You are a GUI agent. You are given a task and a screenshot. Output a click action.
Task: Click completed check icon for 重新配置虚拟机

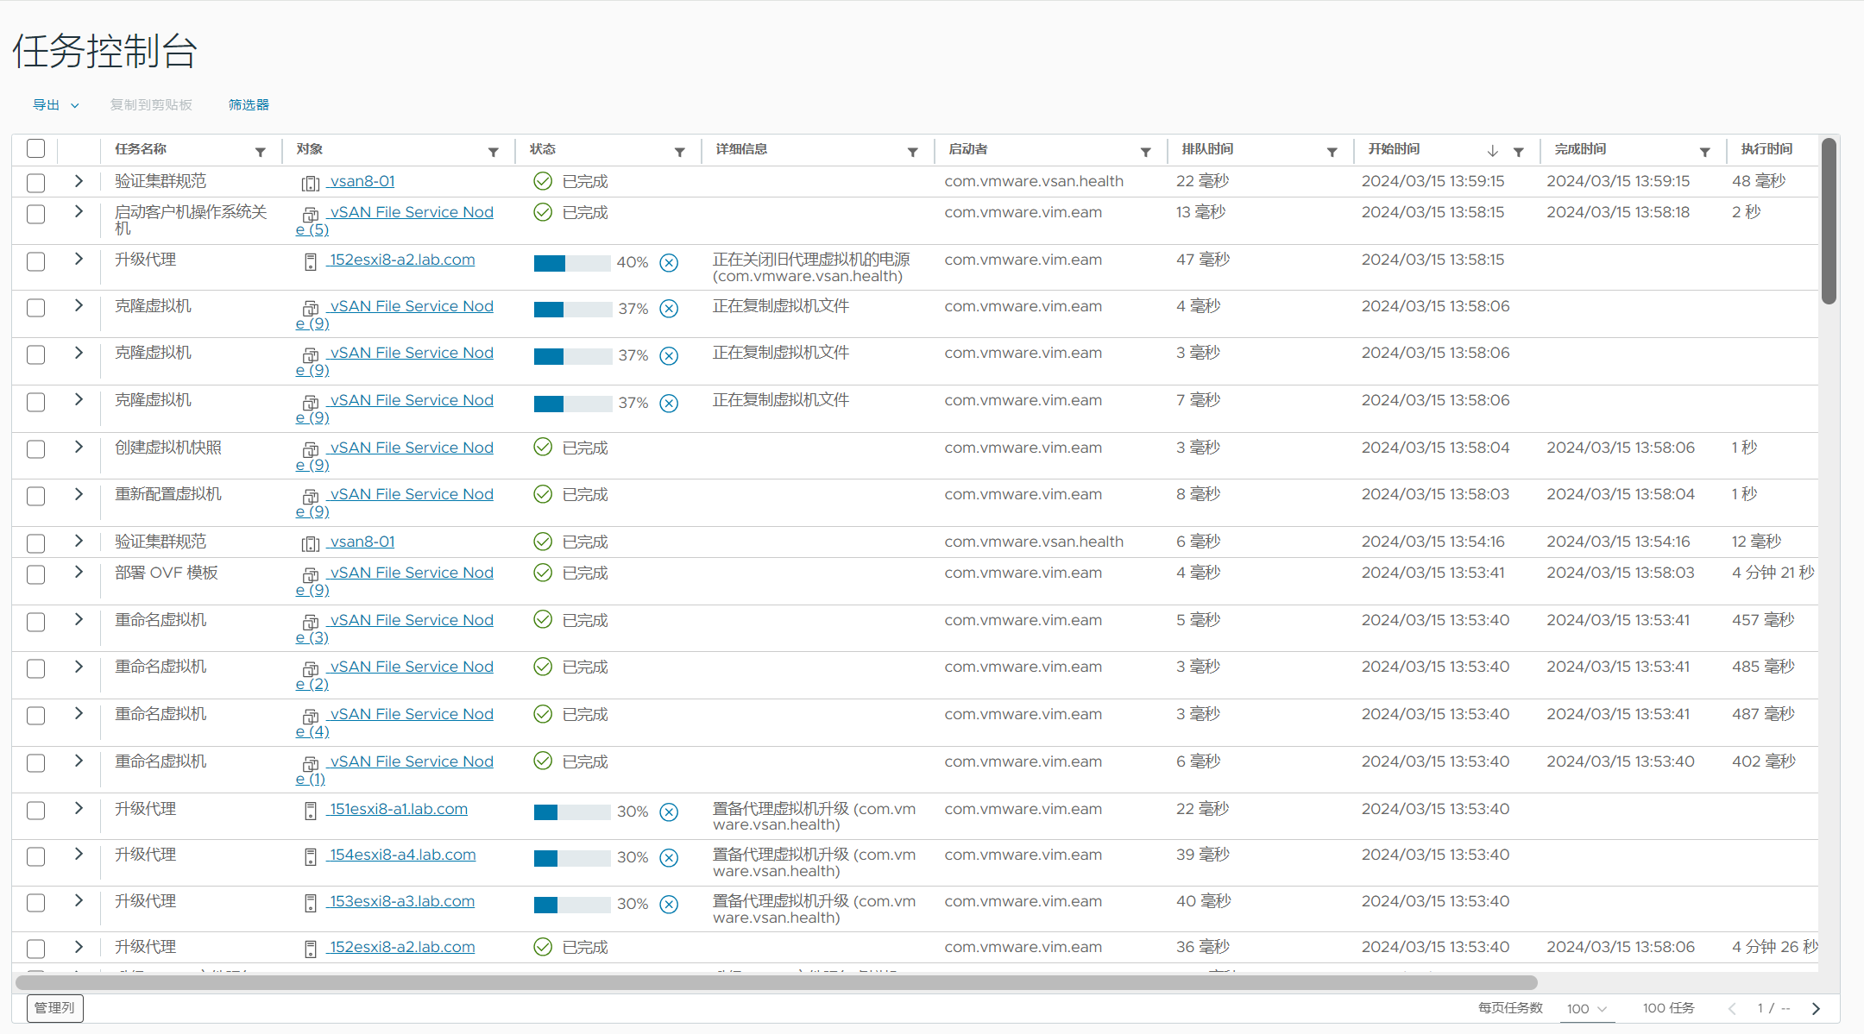tap(543, 494)
